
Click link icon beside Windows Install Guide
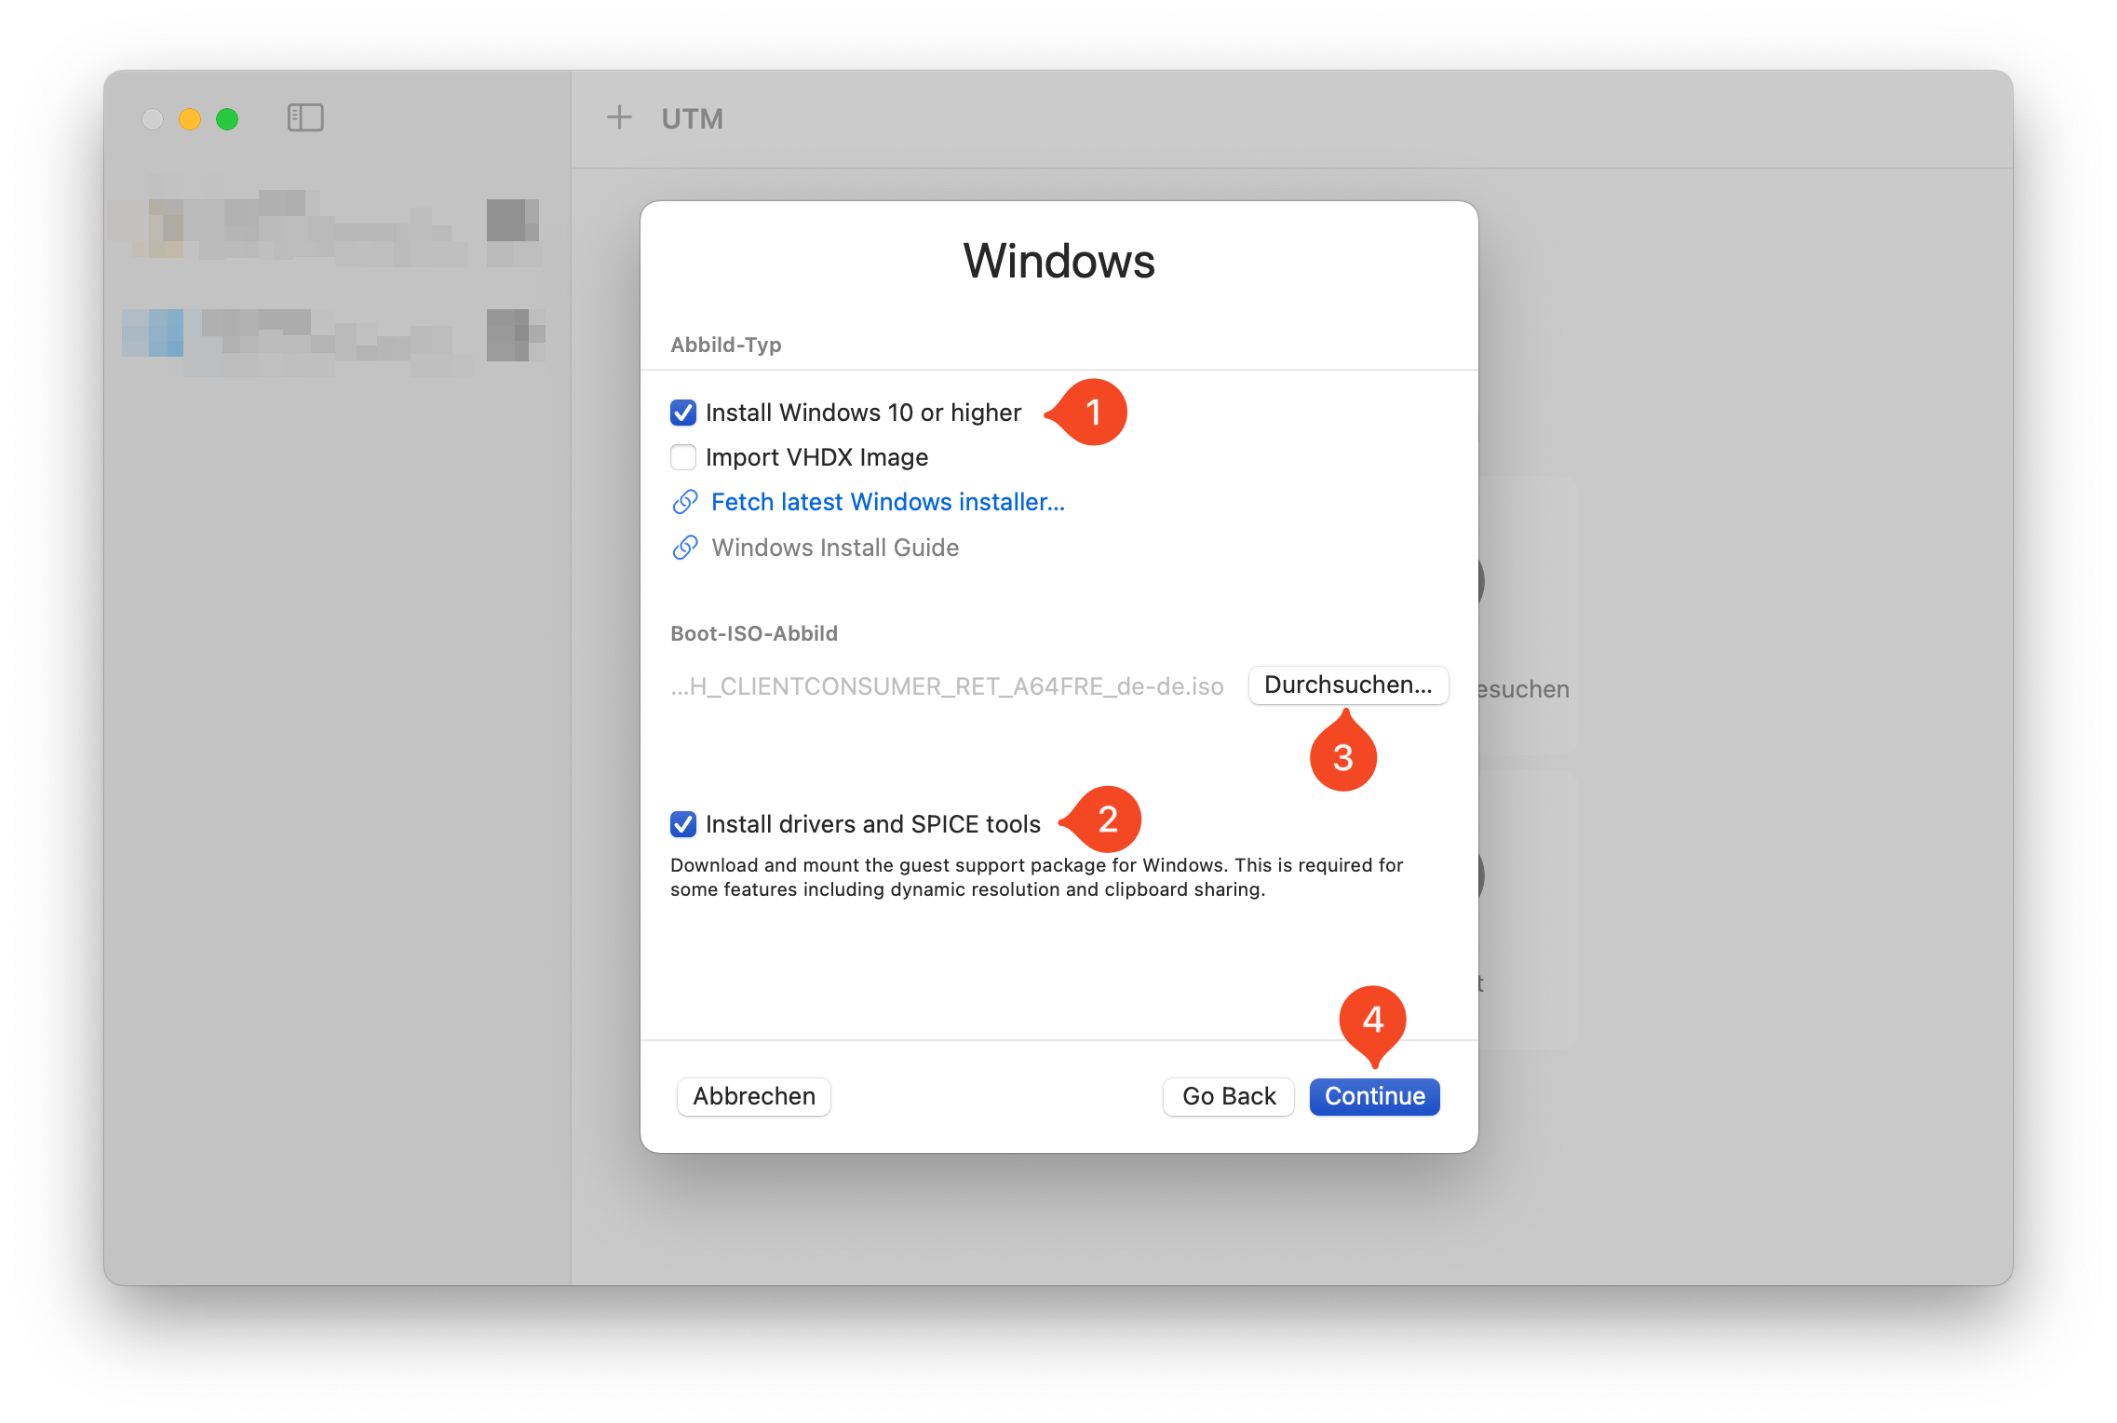click(685, 548)
